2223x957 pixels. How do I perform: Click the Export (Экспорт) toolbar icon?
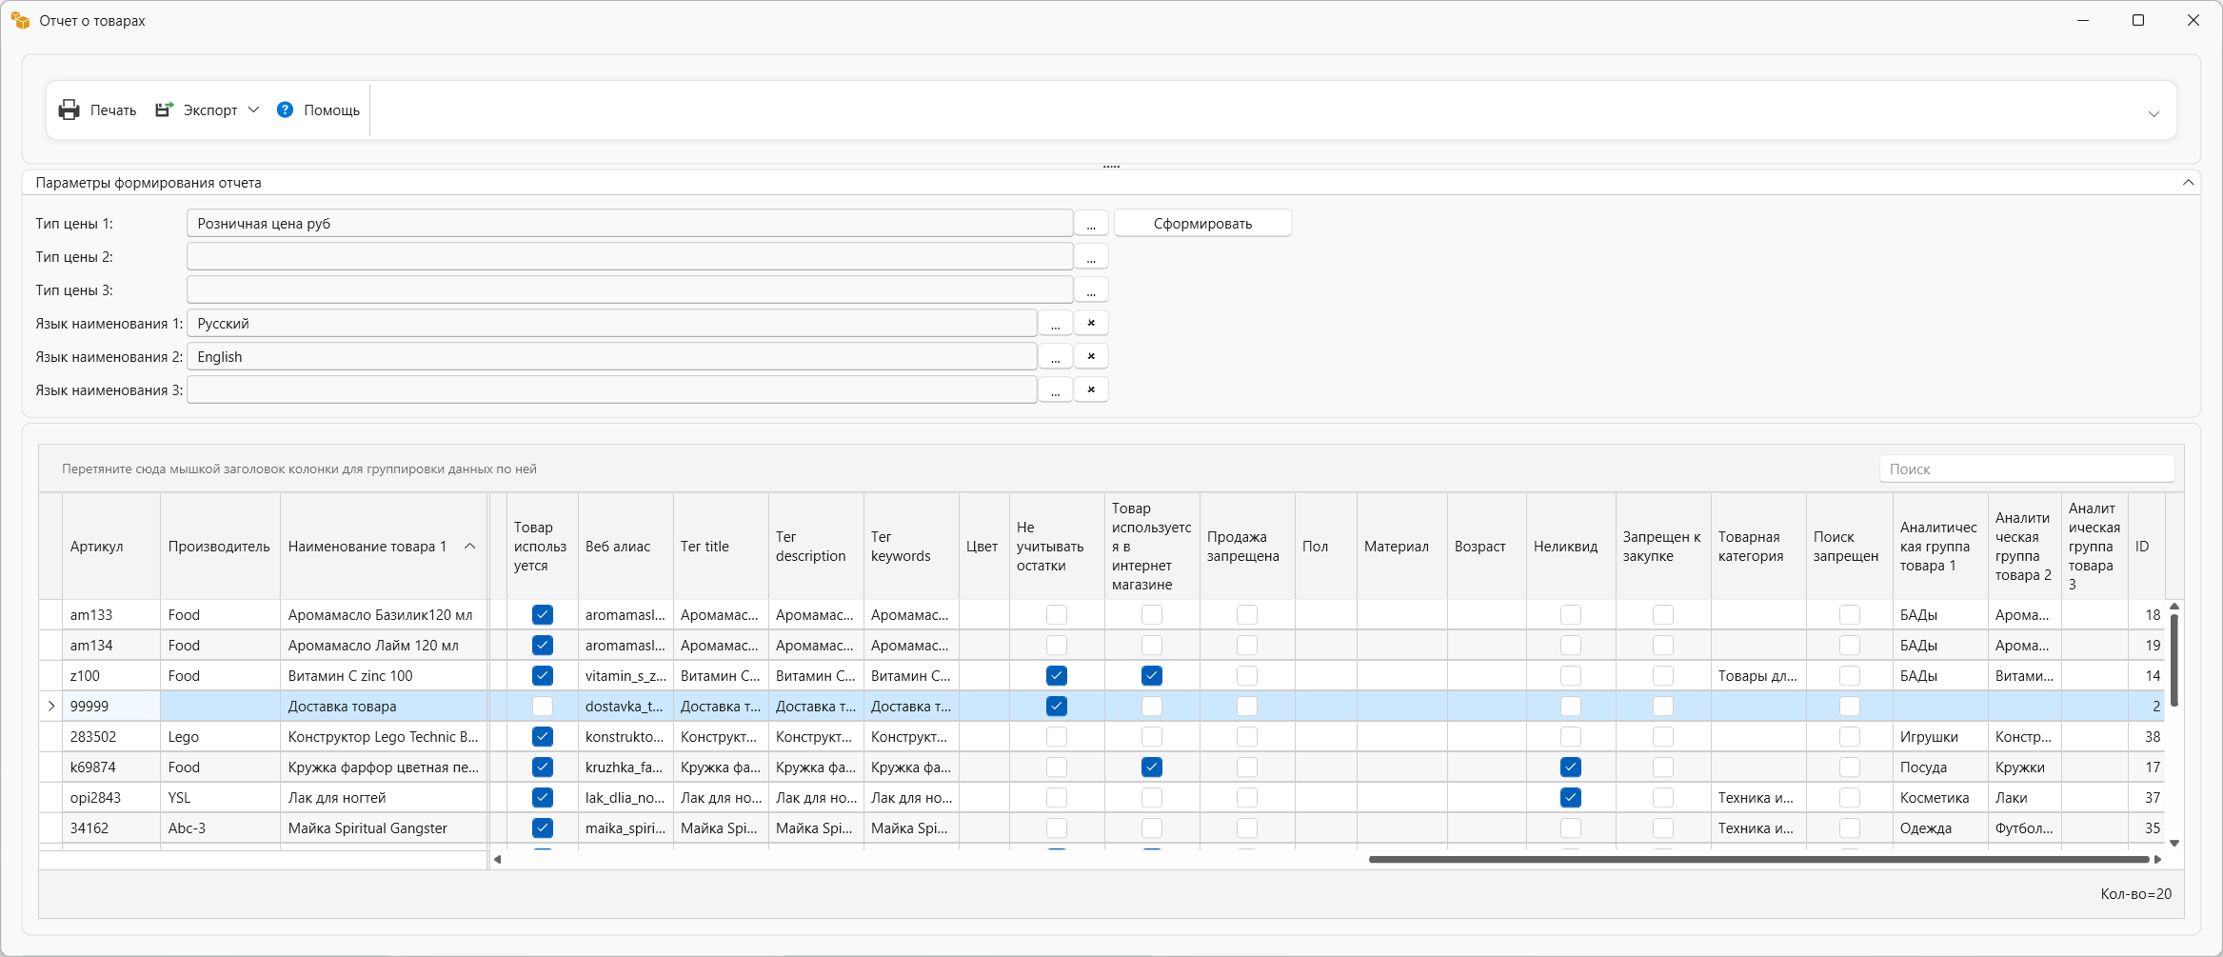pos(165,110)
